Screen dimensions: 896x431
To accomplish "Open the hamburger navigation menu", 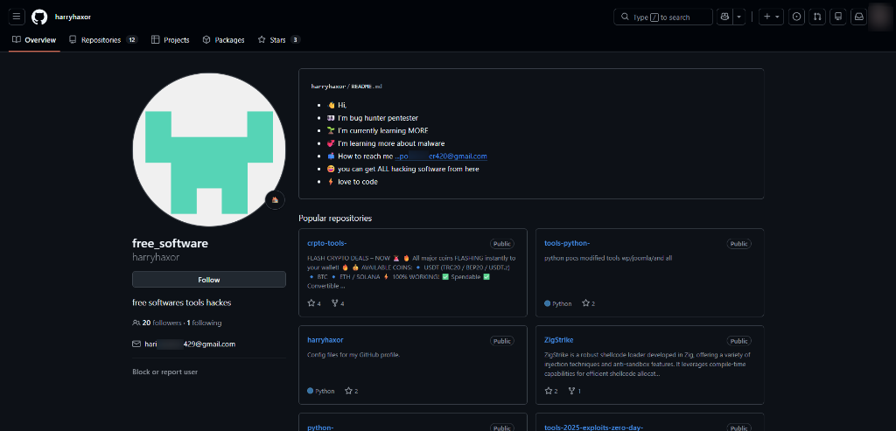I will [17, 17].
